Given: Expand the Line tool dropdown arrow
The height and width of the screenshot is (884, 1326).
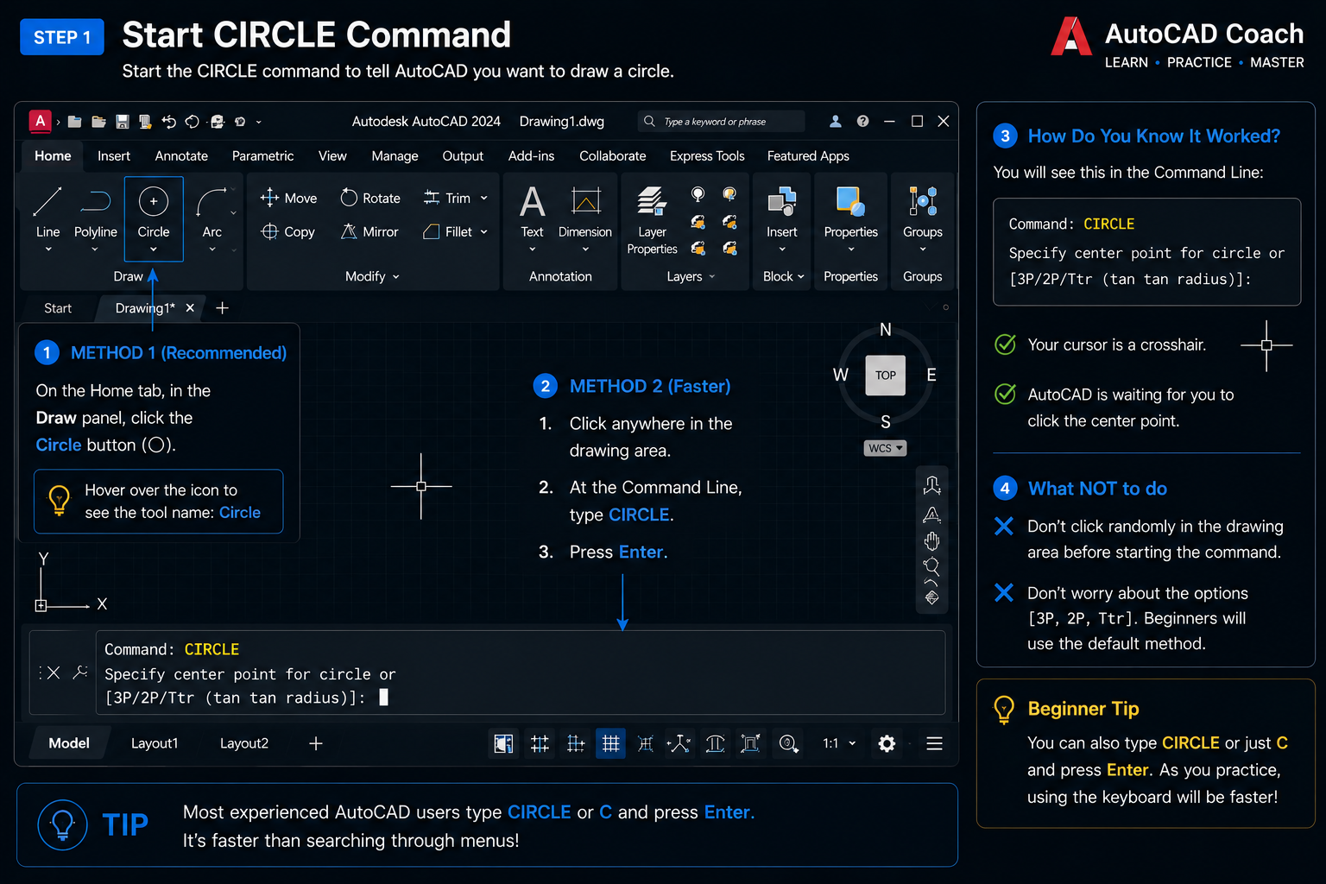Looking at the screenshot, I should (47, 249).
